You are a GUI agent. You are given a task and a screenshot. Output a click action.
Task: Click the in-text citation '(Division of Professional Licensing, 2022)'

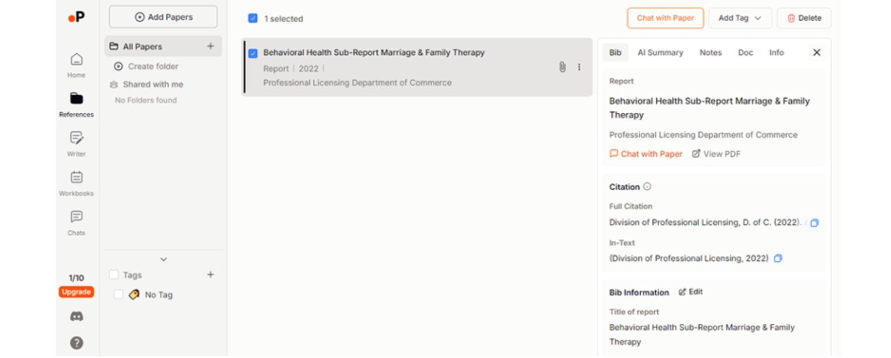(x=689, y=258)
